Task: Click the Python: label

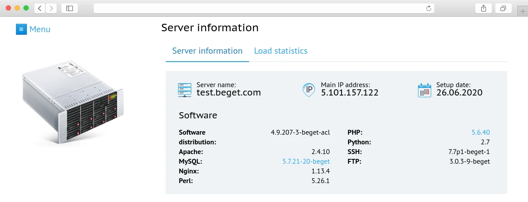Action: pyautogui.click(x=359, y=142)
